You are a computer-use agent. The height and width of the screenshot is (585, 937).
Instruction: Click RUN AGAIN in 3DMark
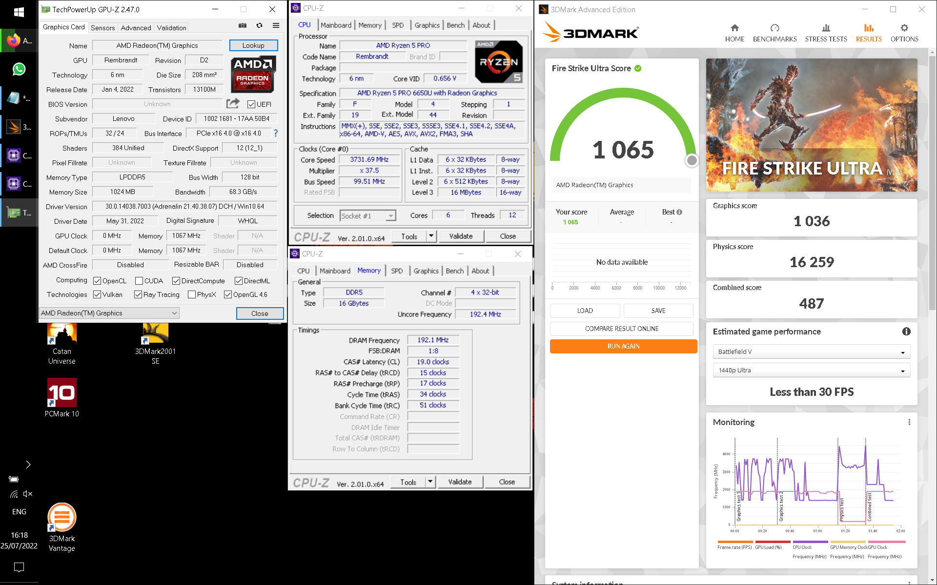point(623,346)
